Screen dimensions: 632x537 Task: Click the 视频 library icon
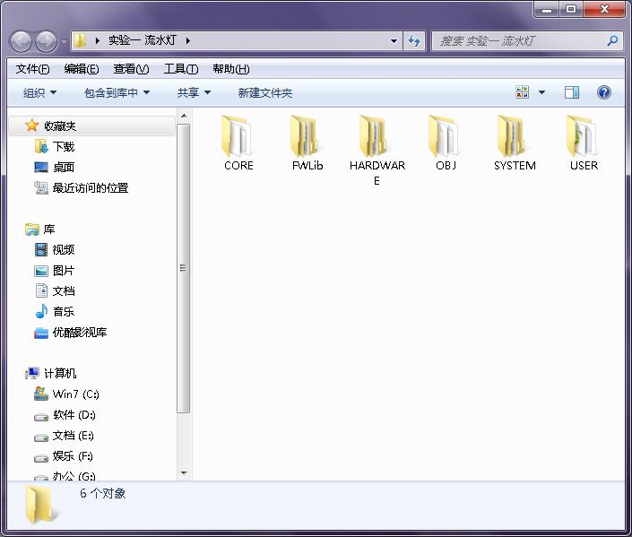(x=41, y=249)
